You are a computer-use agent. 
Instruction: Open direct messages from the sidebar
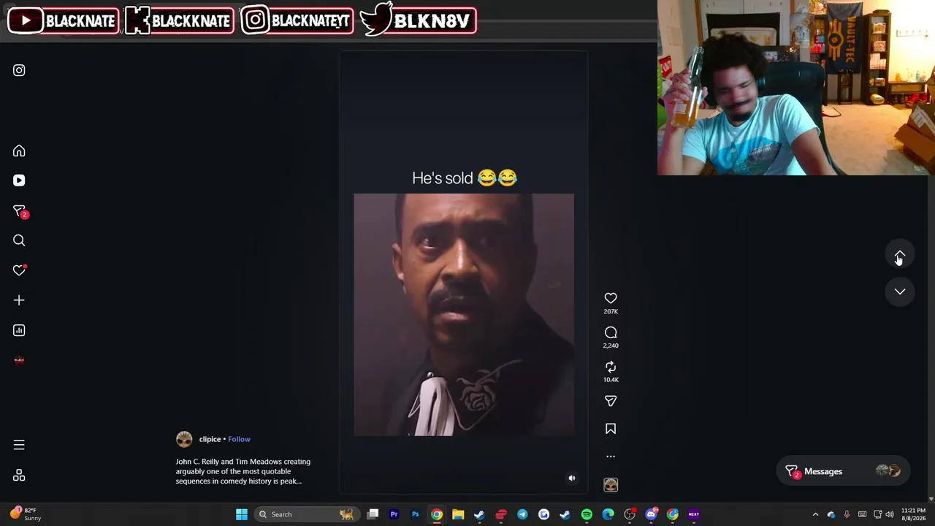click(x=20, y=212)
